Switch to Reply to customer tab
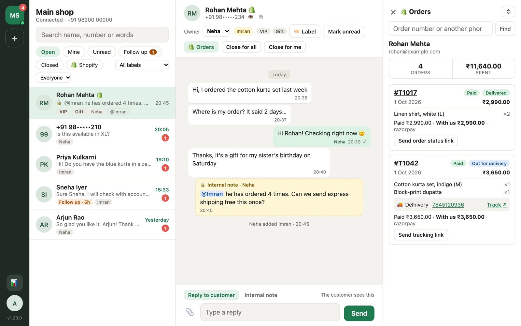Viewport: 521px width, 326px height. [x=211, y=295]
